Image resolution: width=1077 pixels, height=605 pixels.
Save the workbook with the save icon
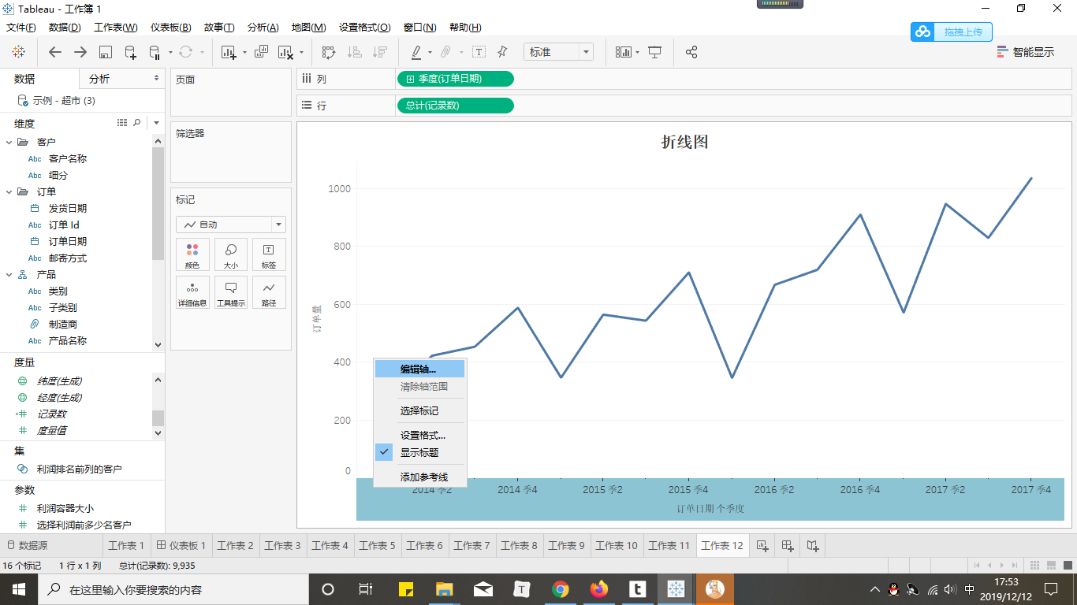(105, 52)
